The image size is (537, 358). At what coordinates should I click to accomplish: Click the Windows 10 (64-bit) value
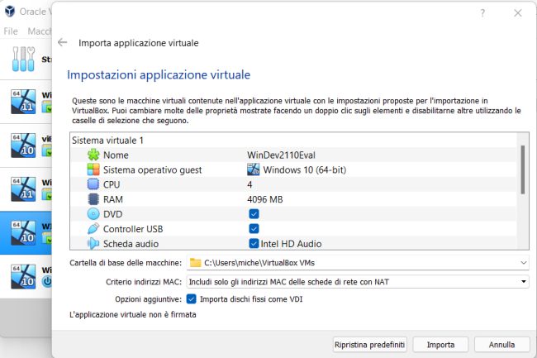(305, 169)
